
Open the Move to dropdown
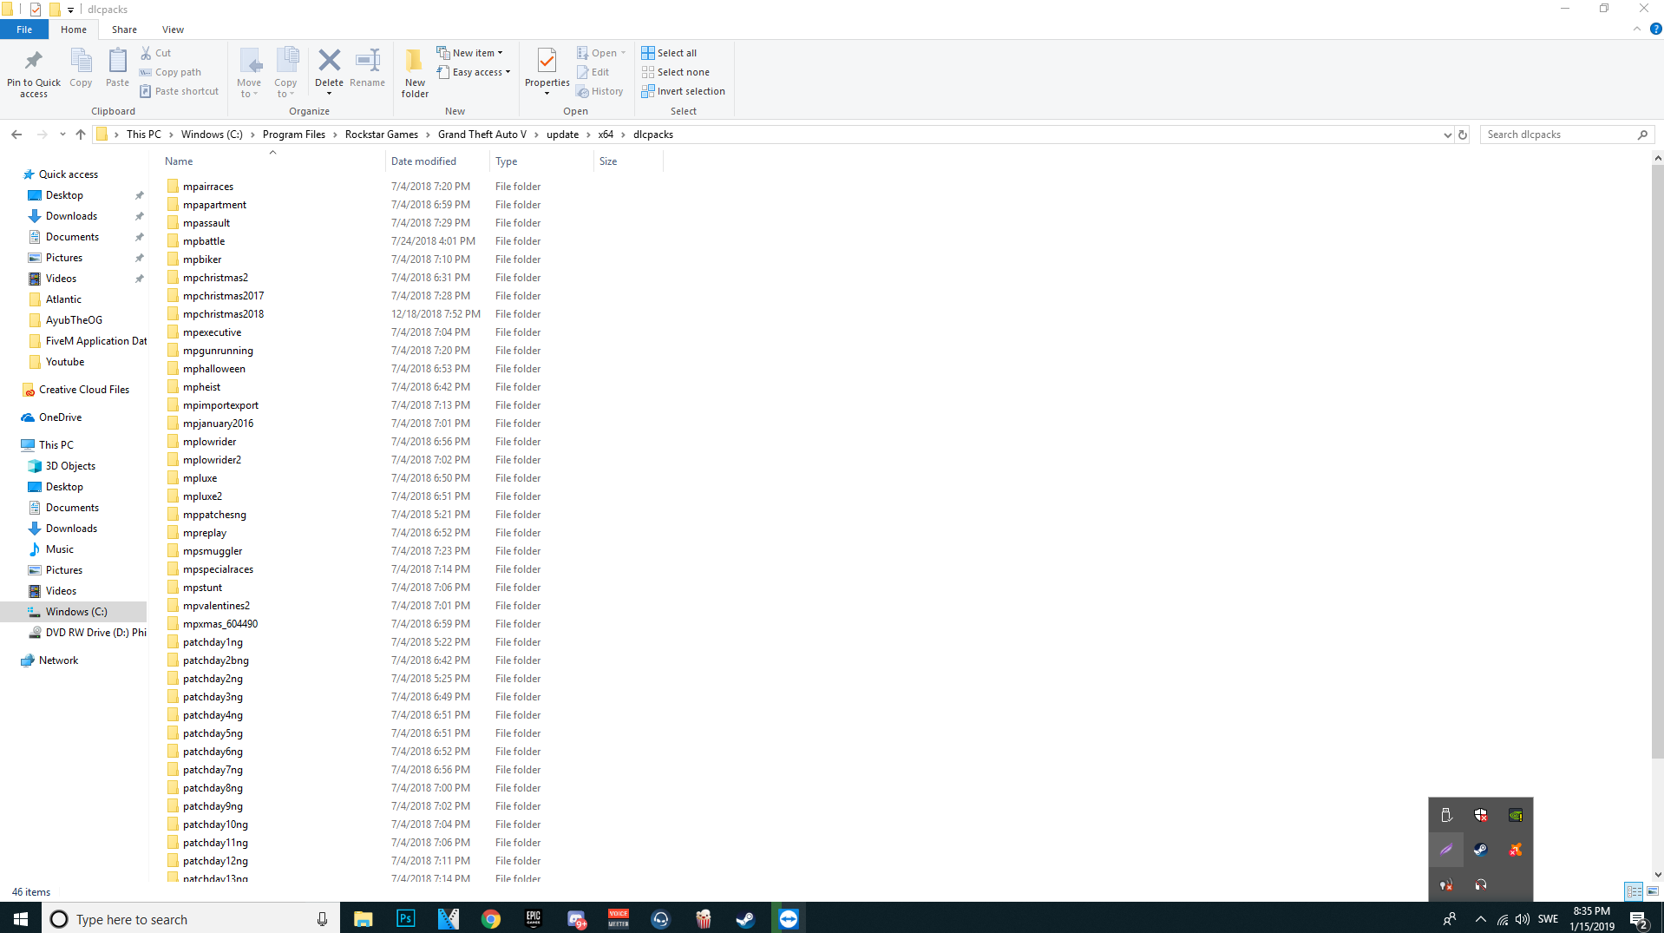[249, 72]
